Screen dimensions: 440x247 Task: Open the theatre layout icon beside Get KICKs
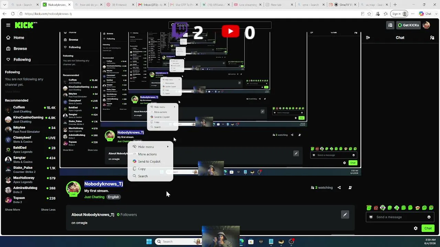tap(390, 25)
